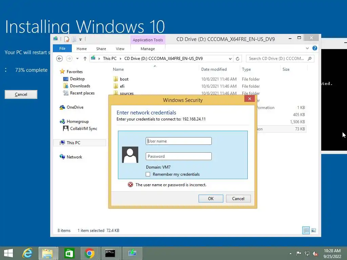Switch to the Share ribbon tab
Viewport: 347px width, 260px height.
(x=101, y=49)
